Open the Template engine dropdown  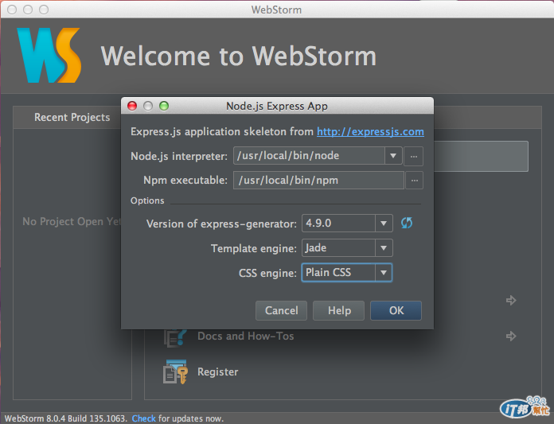(x=384, y=248)
